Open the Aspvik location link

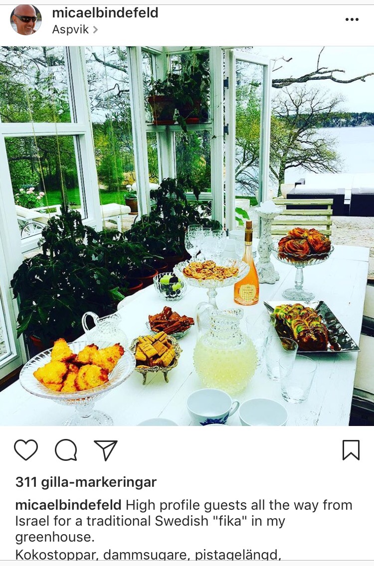point(70,29)
